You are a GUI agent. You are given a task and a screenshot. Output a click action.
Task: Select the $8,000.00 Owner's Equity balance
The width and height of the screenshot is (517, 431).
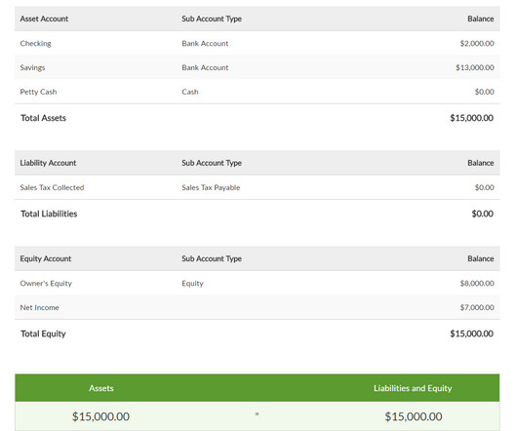[477, 284]
